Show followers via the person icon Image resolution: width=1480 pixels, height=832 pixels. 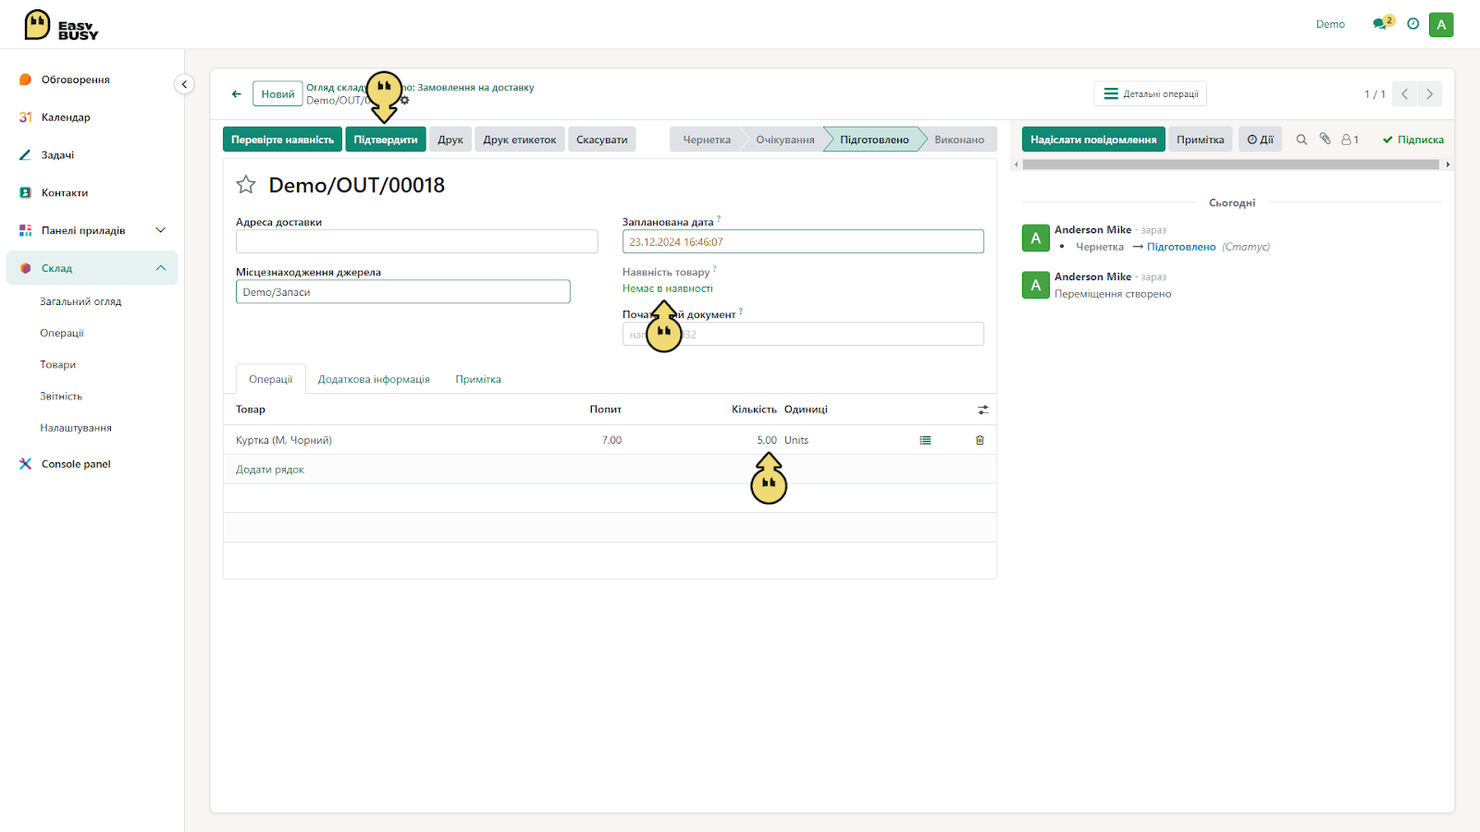click(1350, 140)
